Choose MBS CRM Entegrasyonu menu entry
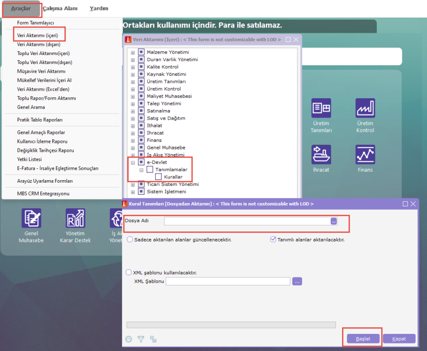This screenshot has width=427, height=351. pyautogui.click(x=43, y=194)
